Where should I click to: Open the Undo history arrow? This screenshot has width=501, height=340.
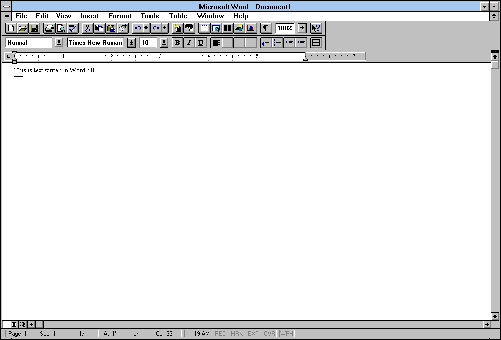[x=146, y=28]
